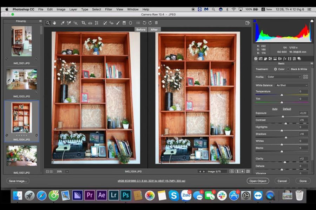The width and height of the screenshot is (316, 210).
Task: Select the Color treatment radio button
Action: point(275,69)
